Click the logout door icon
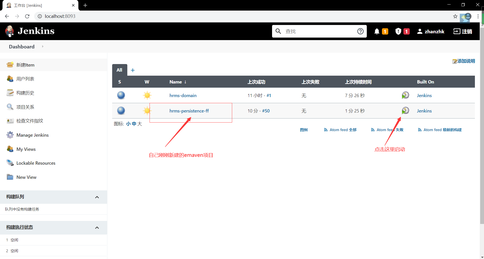The height and width of the screenshot is (259, 484). click(x=457, y=31)
